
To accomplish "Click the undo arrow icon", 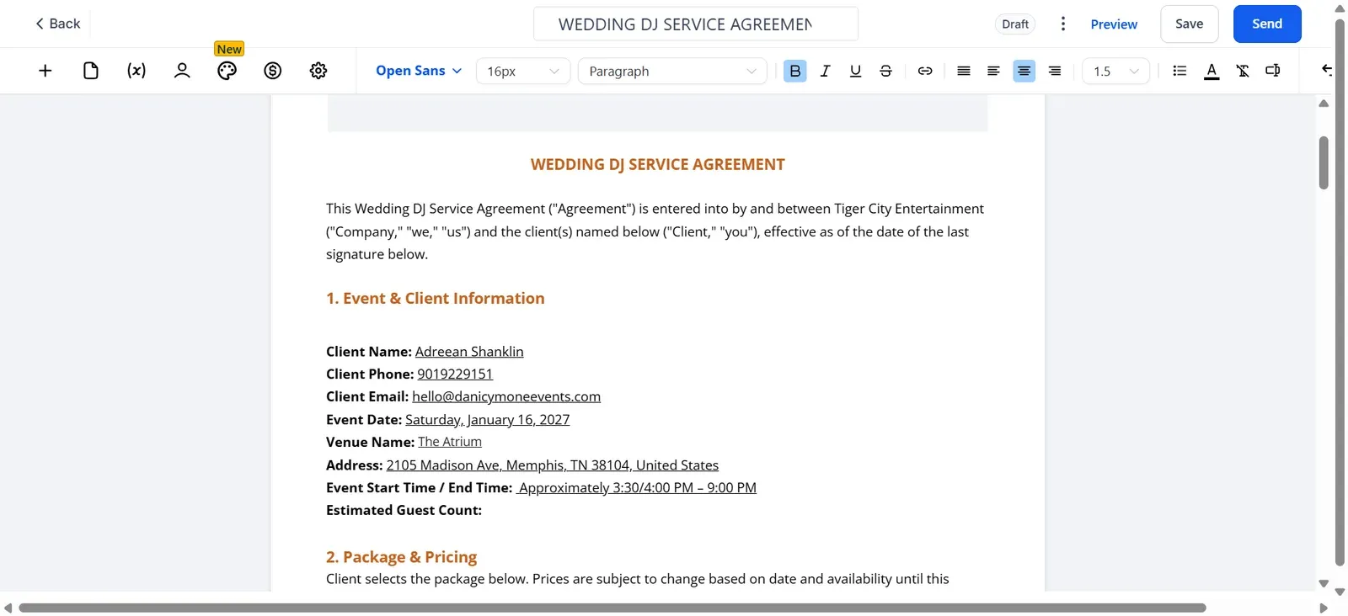I will click(x=1327, y=70).
